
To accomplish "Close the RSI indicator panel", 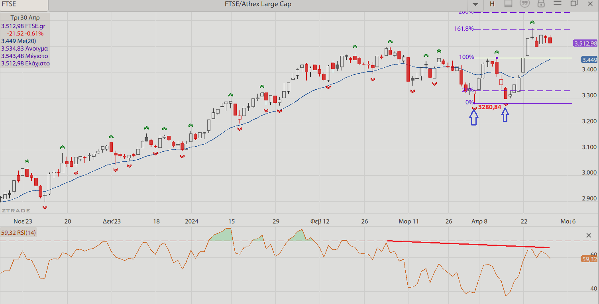I will pos(589,235).
